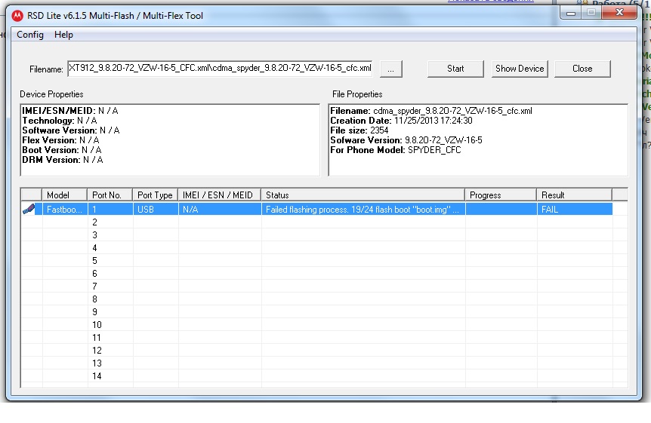Click the Result column header
Image resolution: width=651 pixels, height=423 pixels.
pos(574,195)
